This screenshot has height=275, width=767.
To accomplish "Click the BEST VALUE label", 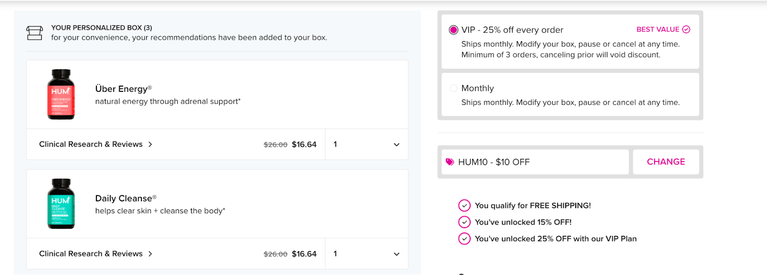I will coord(657,30).
